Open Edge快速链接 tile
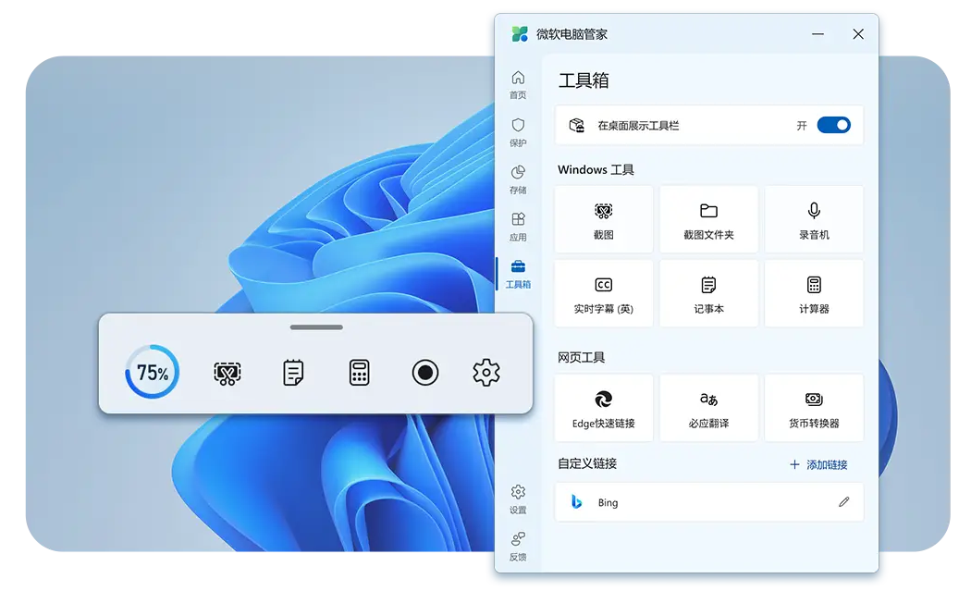The image size is (971, 591). (x=604, y=408)
